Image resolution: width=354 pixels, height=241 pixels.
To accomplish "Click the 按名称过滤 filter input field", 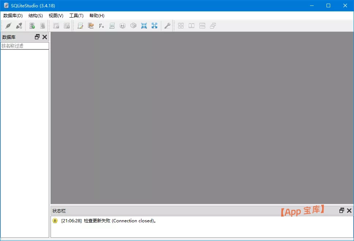I will (x=25, y=46).
